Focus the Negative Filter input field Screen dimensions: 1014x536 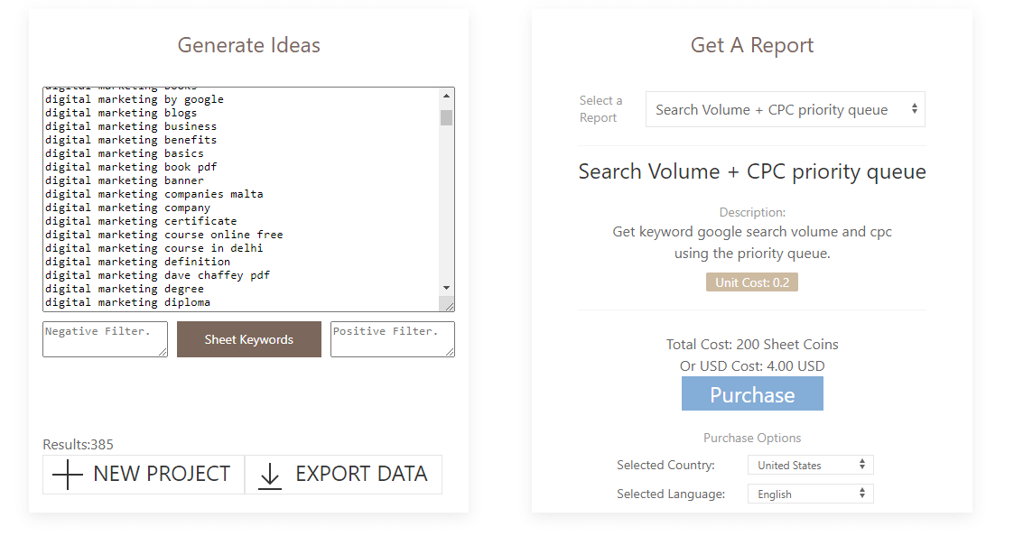[105, 338]
